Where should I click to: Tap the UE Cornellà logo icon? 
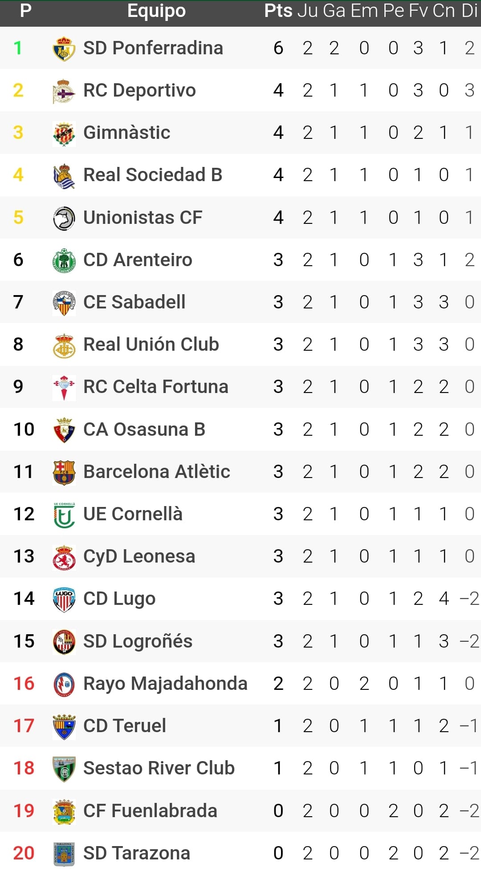pos(64,514)
